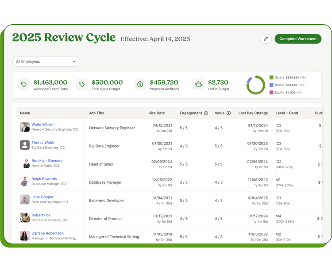
Task: Click the Last Pay Change column header
Action: (253, 113)
